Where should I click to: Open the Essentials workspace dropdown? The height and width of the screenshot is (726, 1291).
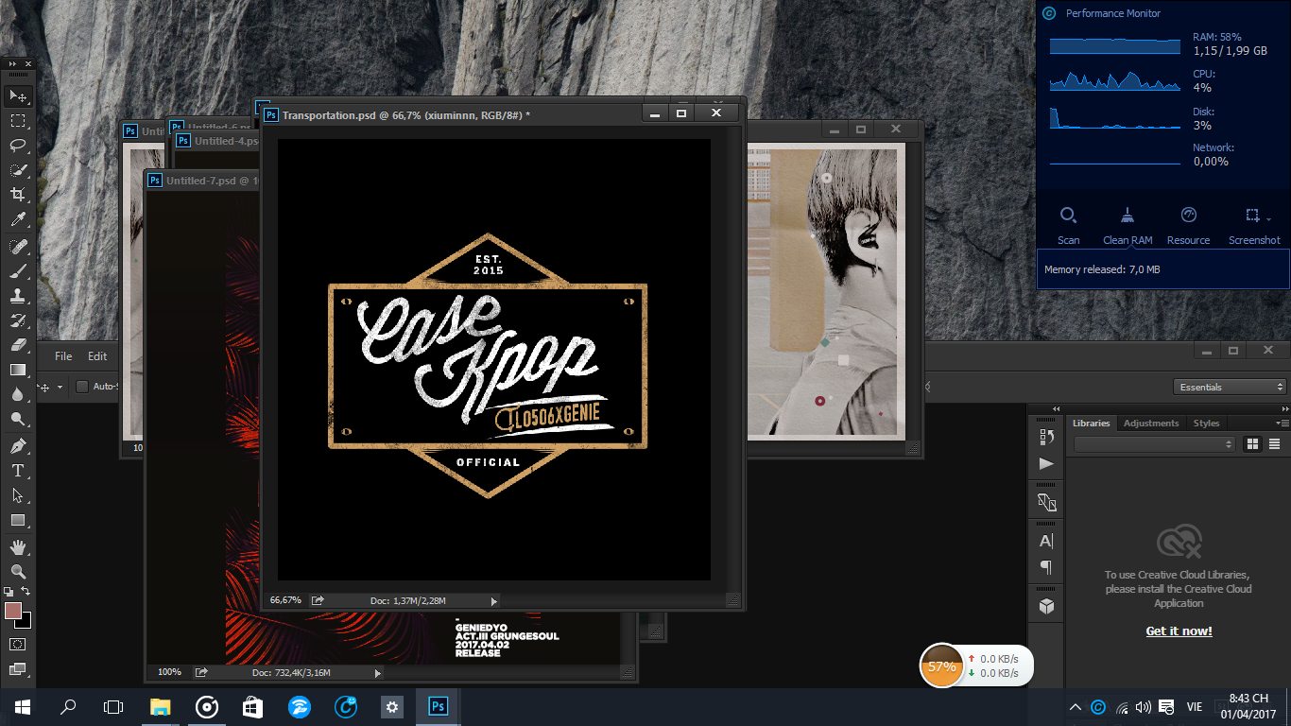[1231, 387]
